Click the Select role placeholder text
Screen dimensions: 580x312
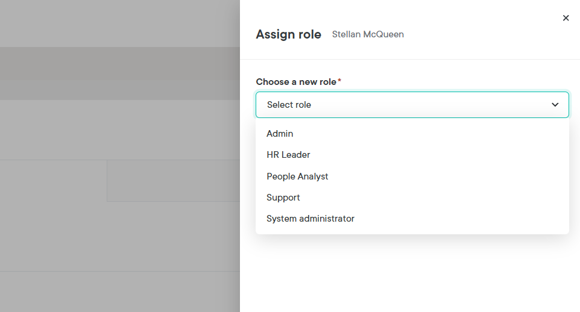[289, 105]
